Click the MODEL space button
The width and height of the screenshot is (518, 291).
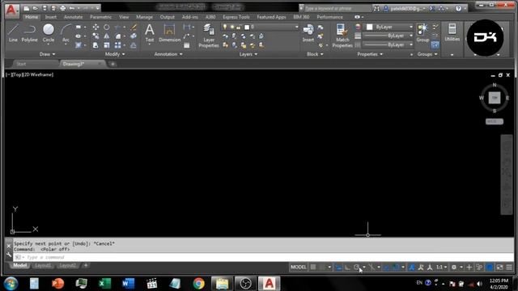(299, 268)
